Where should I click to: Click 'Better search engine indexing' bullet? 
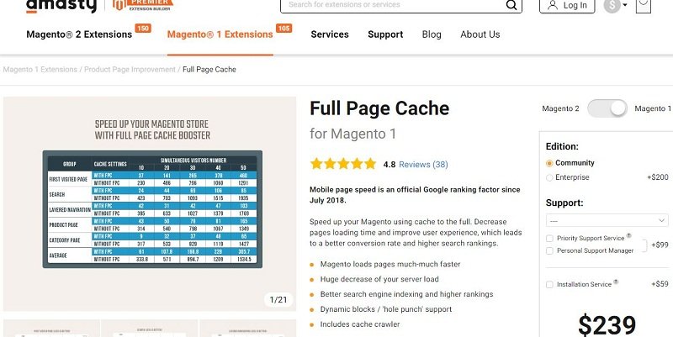(406, 294)
